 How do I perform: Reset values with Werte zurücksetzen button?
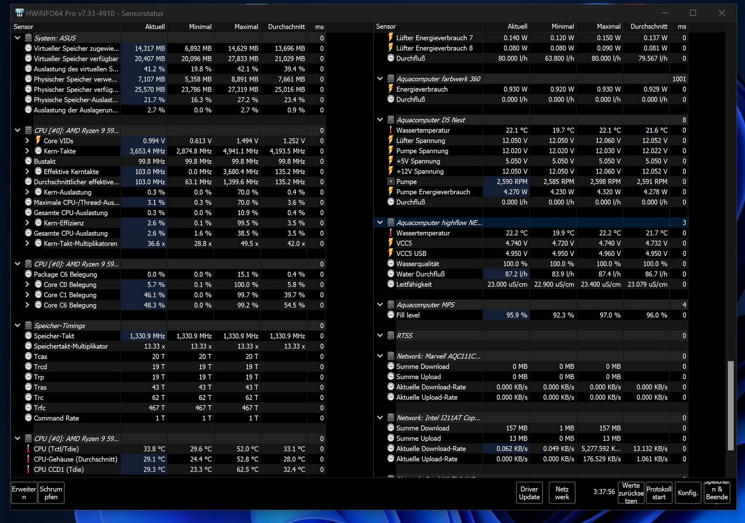click(631, 493)
